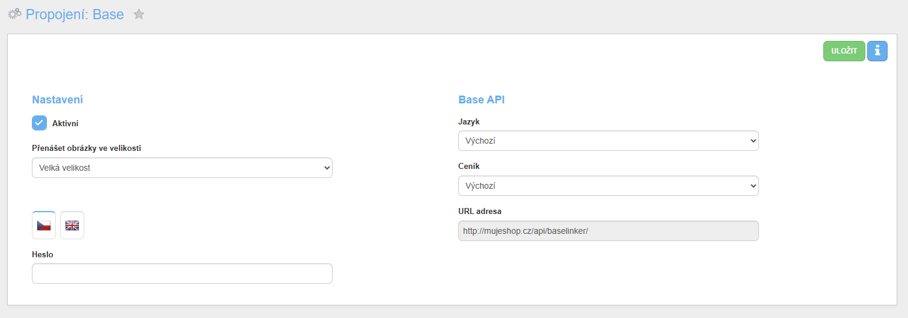The width and height of the screenshot is (908, 318).
Task: Click the Ceník field label
Action: [x=469, y=166]
